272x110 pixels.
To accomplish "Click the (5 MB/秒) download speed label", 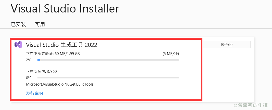I will [171, 54].
